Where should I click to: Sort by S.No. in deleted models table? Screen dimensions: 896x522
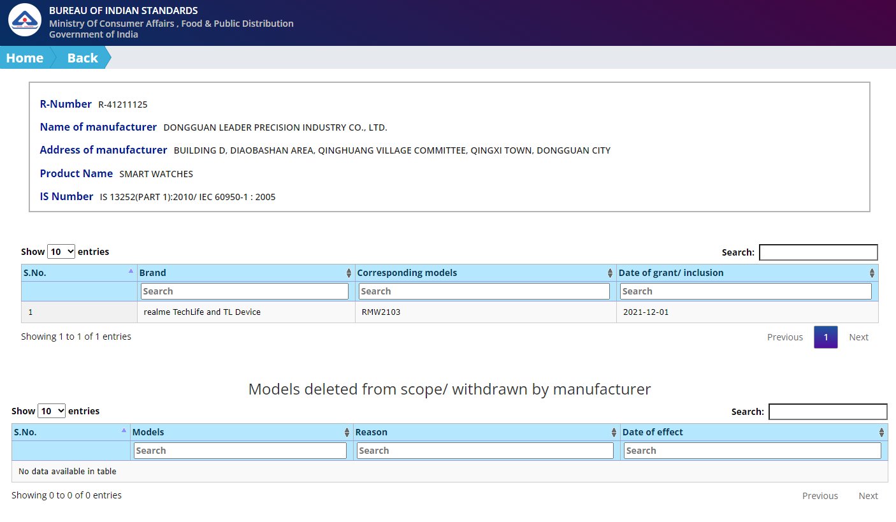click(71, 432)
